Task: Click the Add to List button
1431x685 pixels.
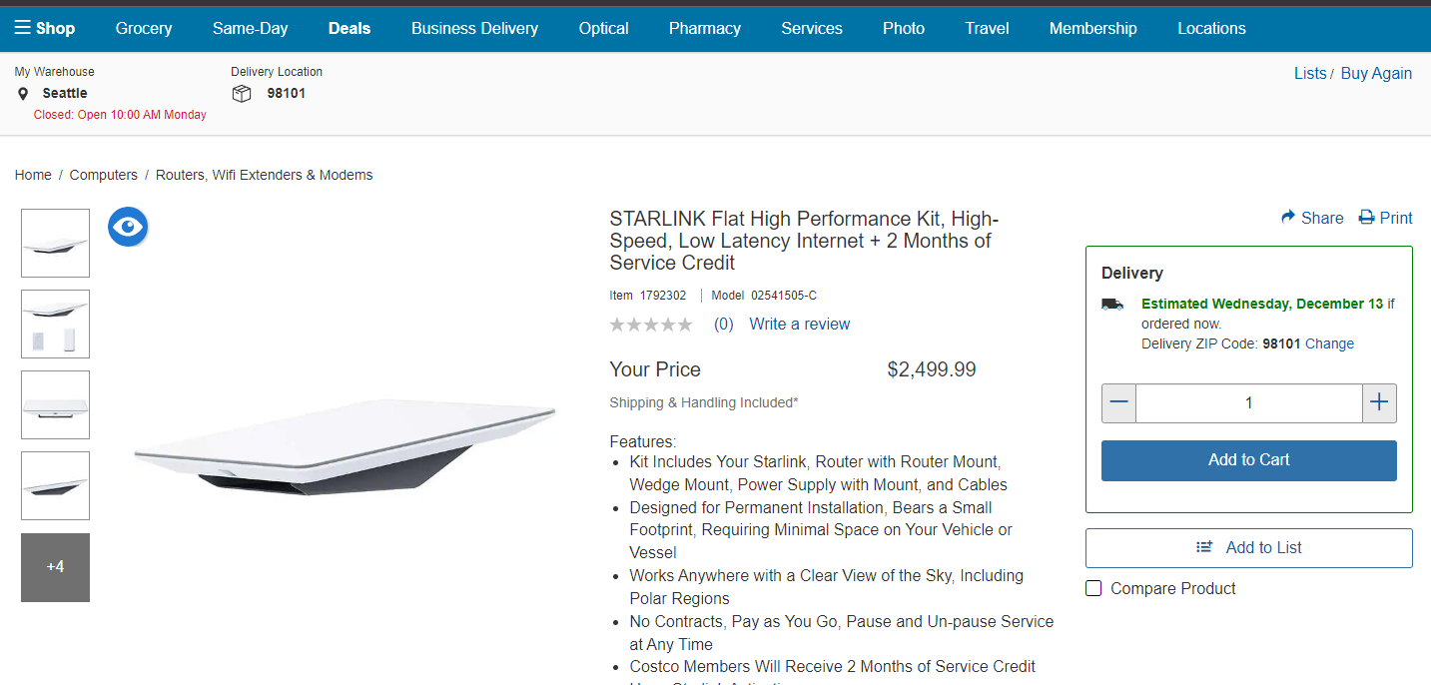Action: point(1248,547)
